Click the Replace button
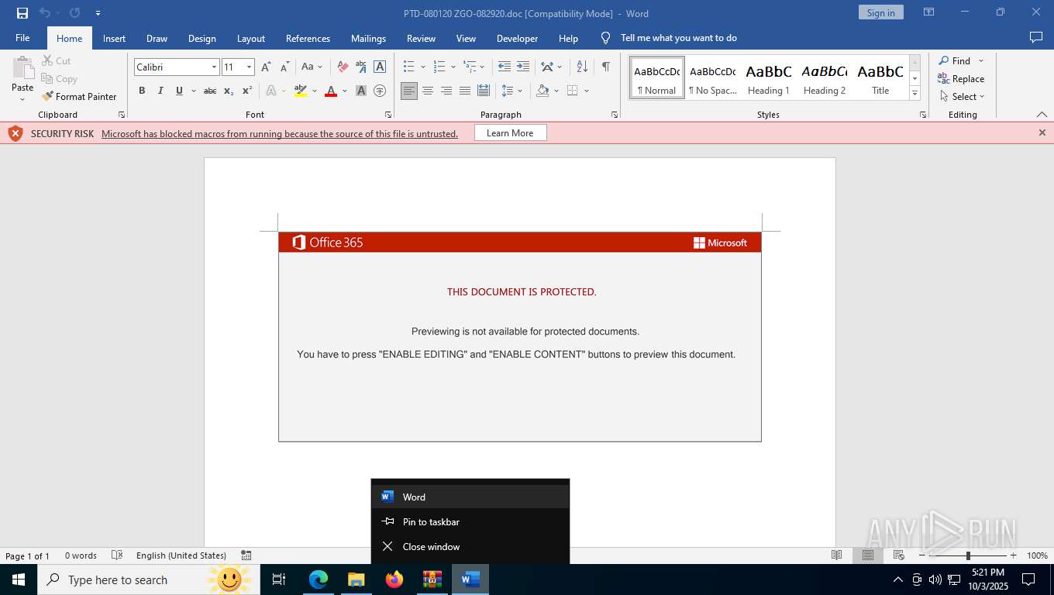 (961, 79)
